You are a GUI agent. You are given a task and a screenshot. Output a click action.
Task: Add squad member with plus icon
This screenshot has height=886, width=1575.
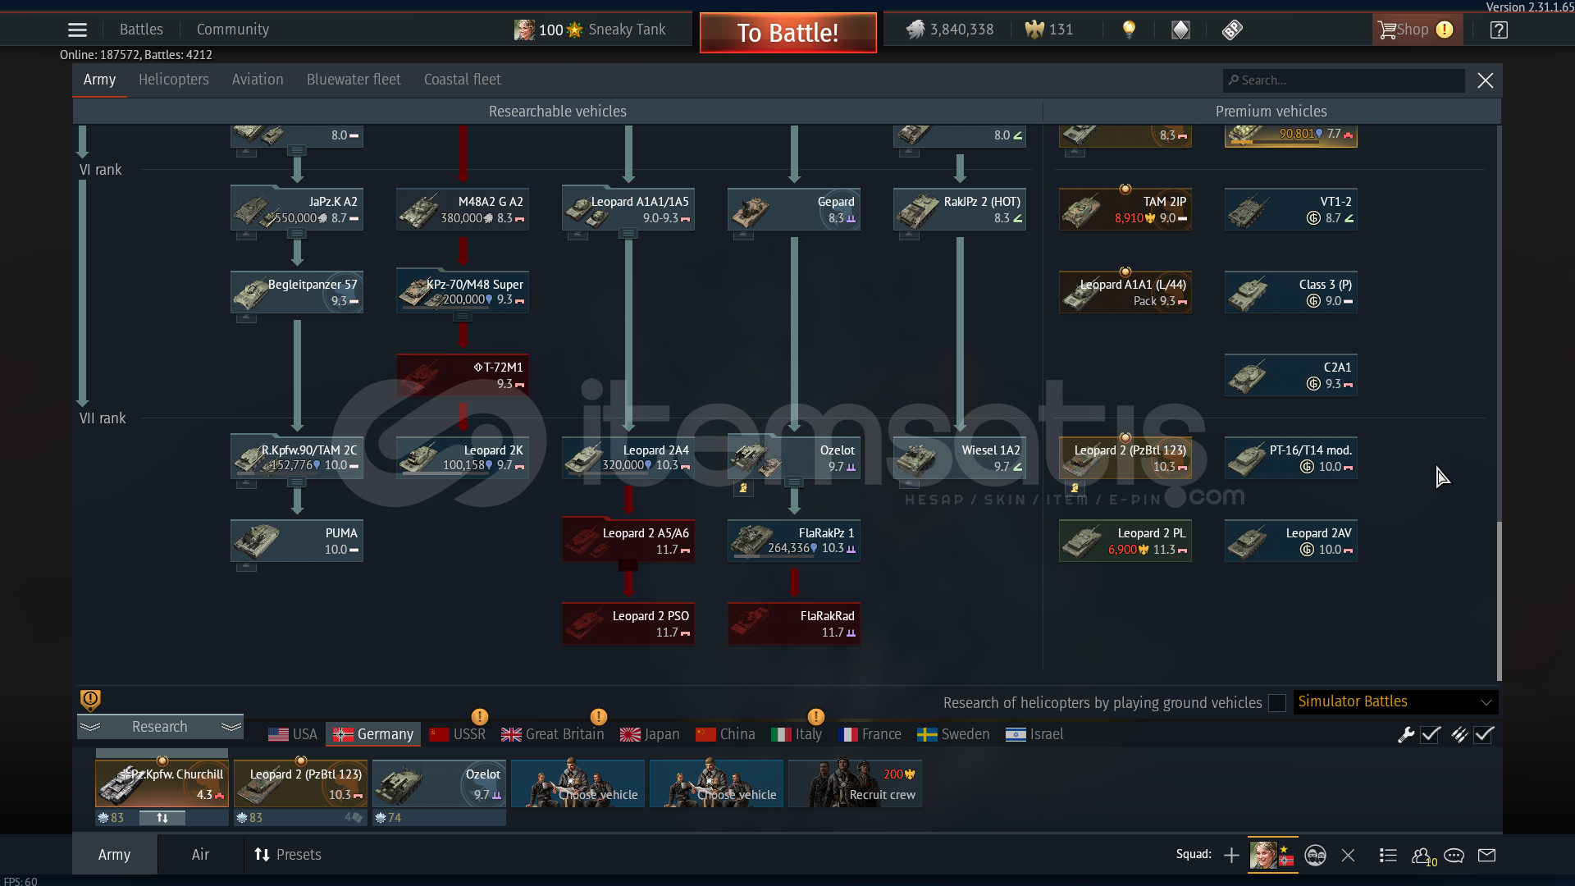click(1231, 856)
